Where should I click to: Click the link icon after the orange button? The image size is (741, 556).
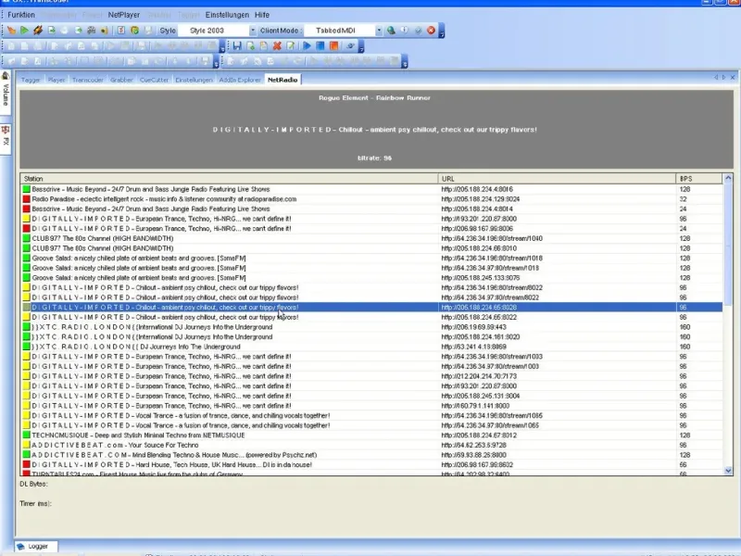tap(350, 45)
